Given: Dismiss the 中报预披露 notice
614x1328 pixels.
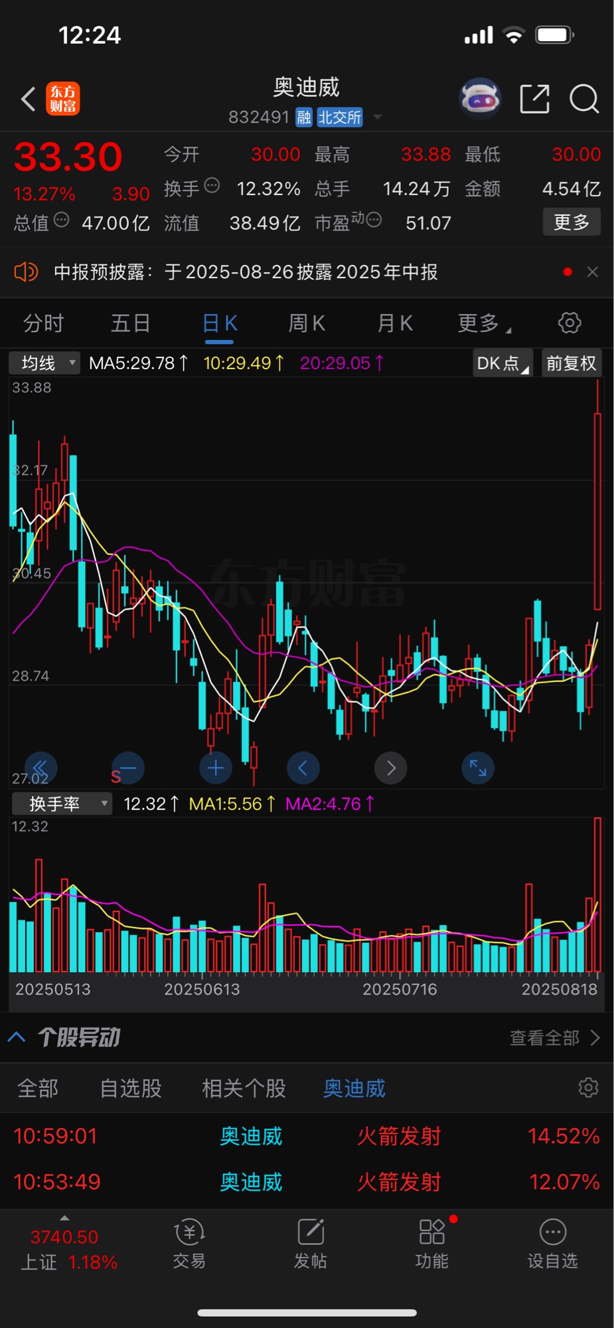Looking at the screenshot, I should click(x=593, y=272).
